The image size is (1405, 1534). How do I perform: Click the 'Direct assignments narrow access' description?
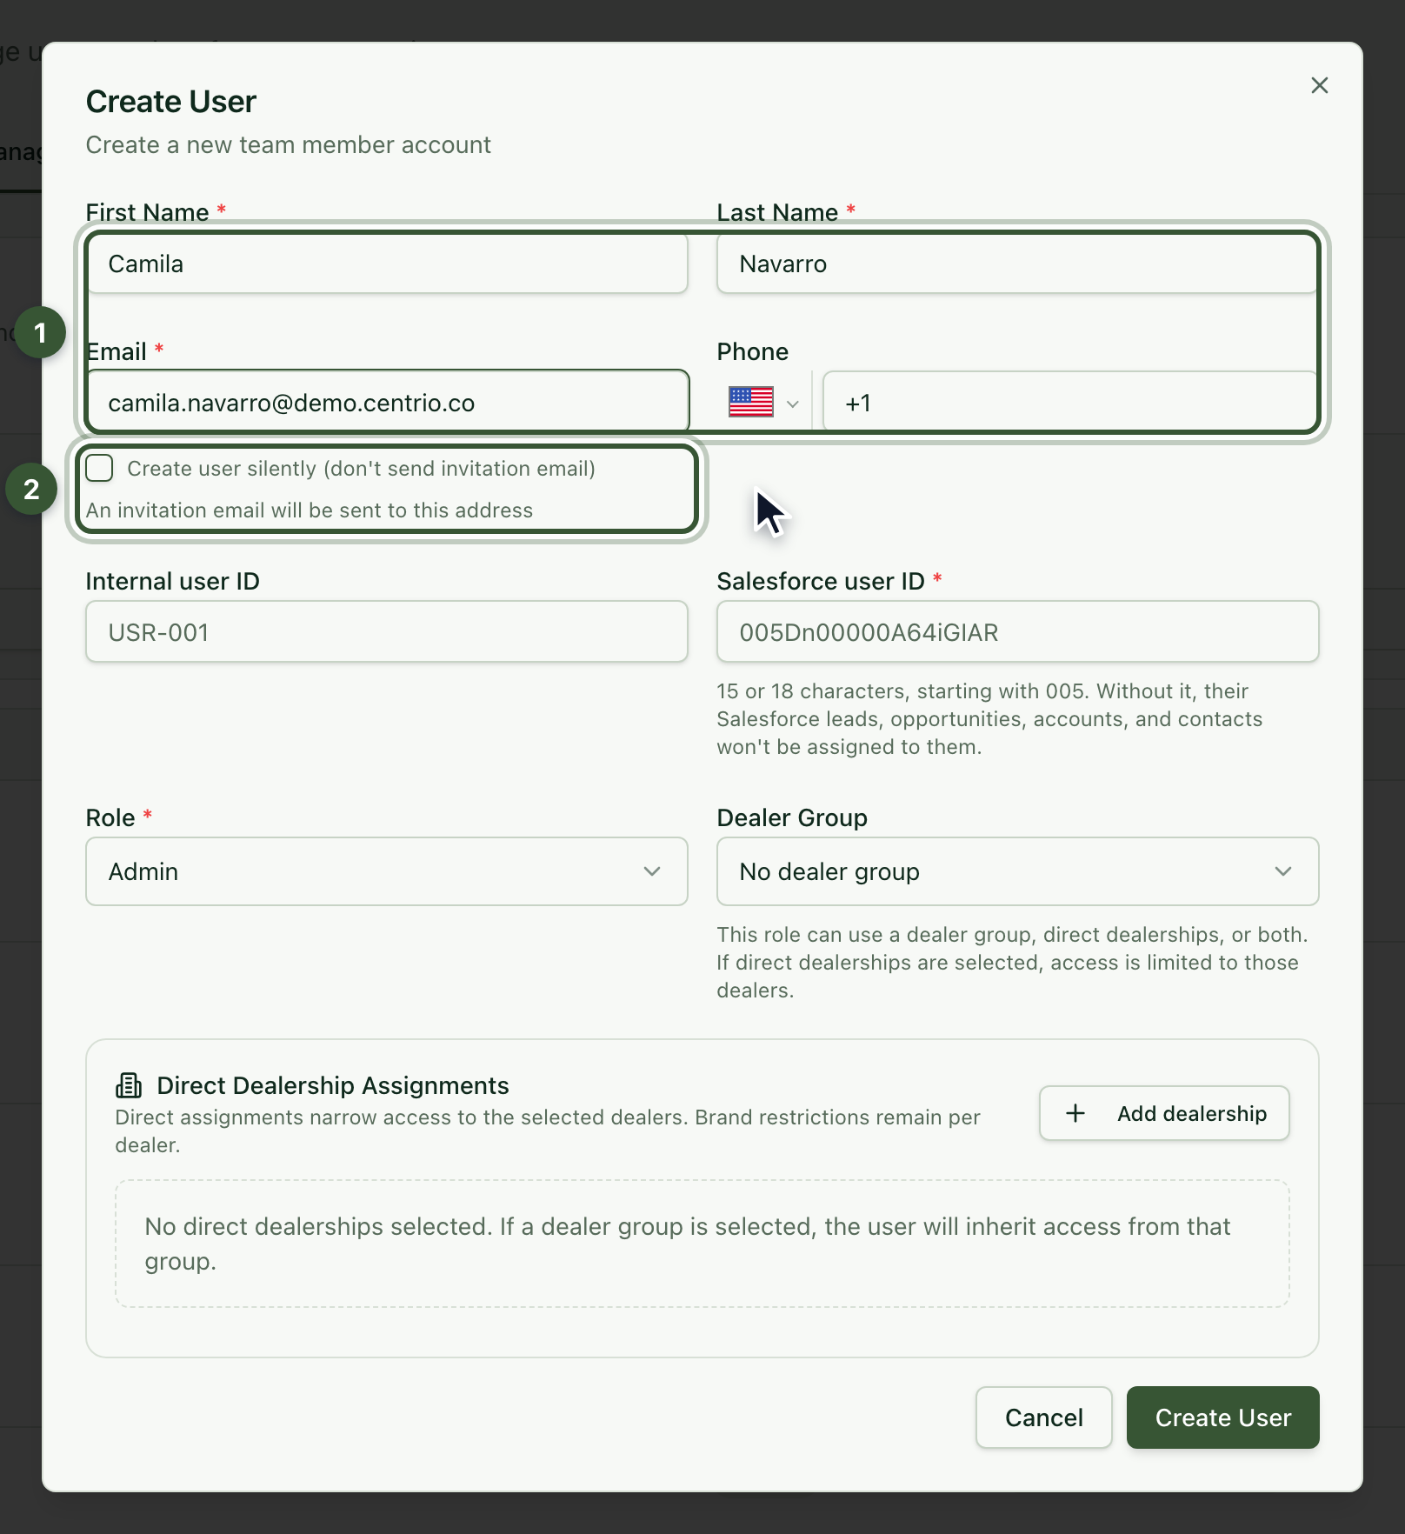(548, 1130)
